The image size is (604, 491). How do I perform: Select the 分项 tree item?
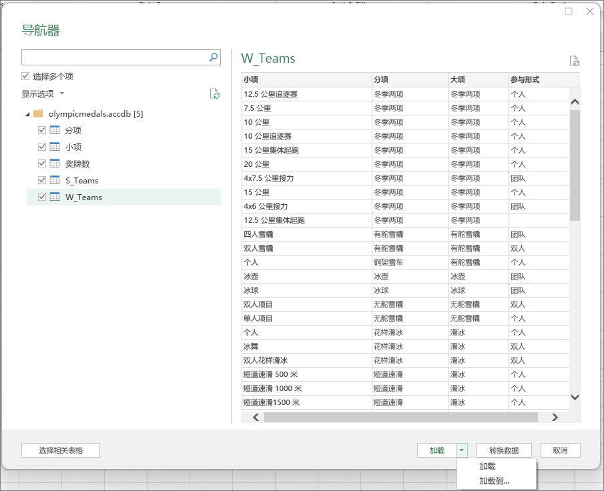(73, 130)
